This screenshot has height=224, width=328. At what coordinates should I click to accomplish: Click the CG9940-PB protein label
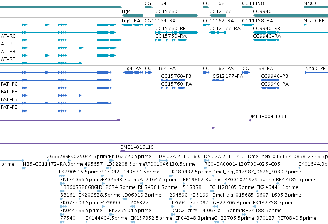tap(274, 76)
